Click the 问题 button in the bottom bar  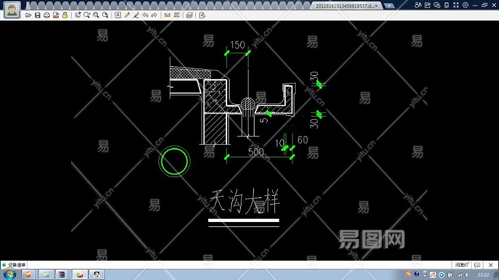(x=462, y=265)
